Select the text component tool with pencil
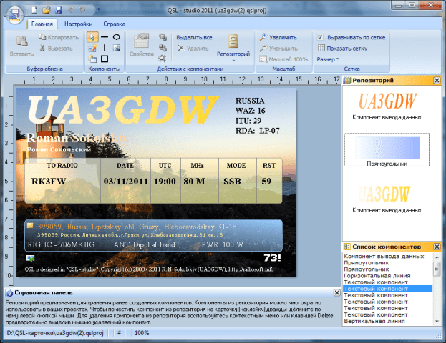 pos(92,49)
